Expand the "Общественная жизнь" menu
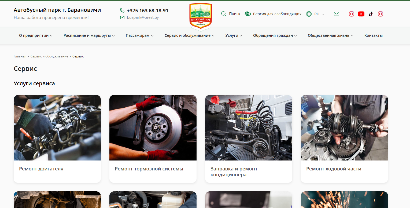The height and width of the screenshot is (208, 410). coord(330,35)
